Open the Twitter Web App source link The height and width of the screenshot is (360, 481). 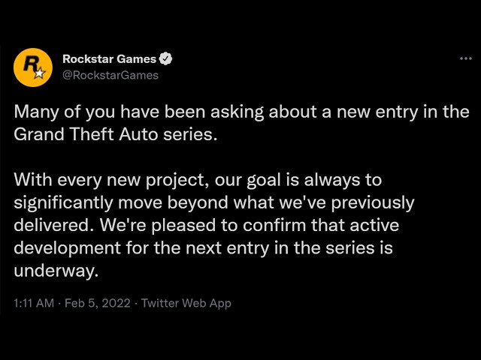coord(186,303)
